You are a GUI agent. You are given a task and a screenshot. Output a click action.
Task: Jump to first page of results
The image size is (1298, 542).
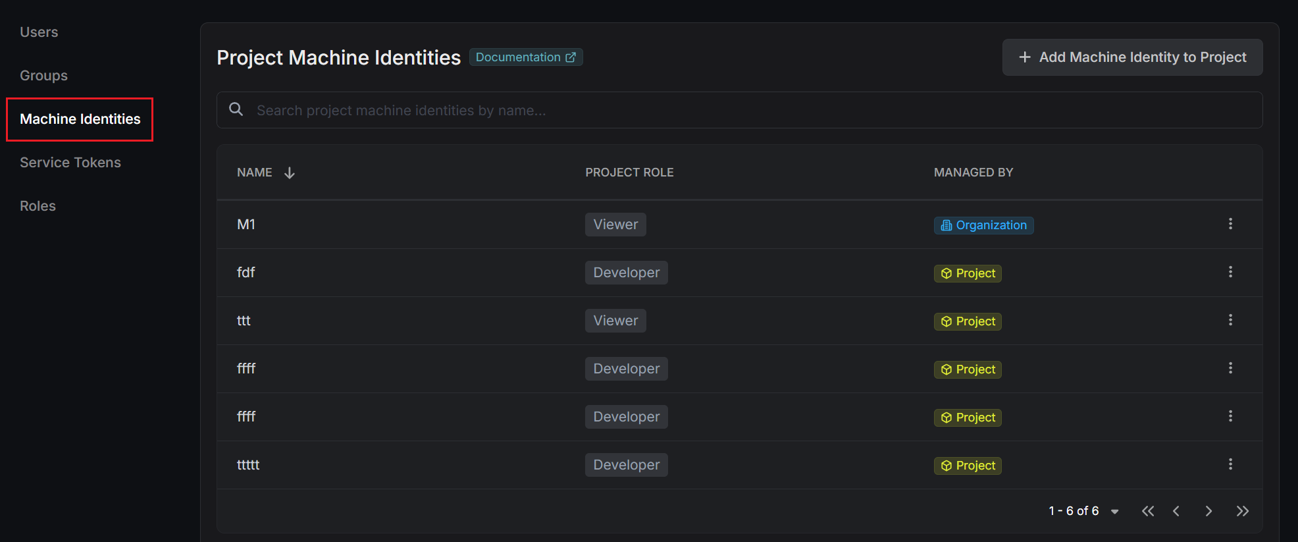coord(1147,511)
